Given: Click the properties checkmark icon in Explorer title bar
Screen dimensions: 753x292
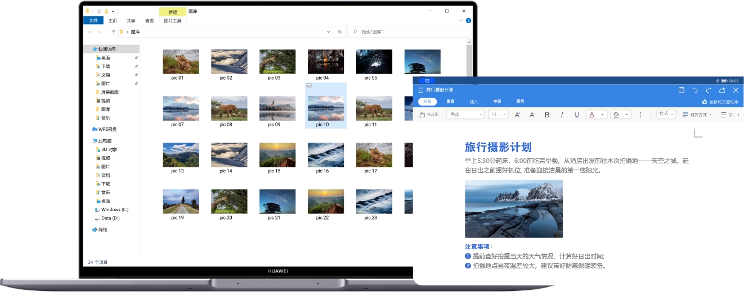Looking at the screenshot, I should click(98, 11).
